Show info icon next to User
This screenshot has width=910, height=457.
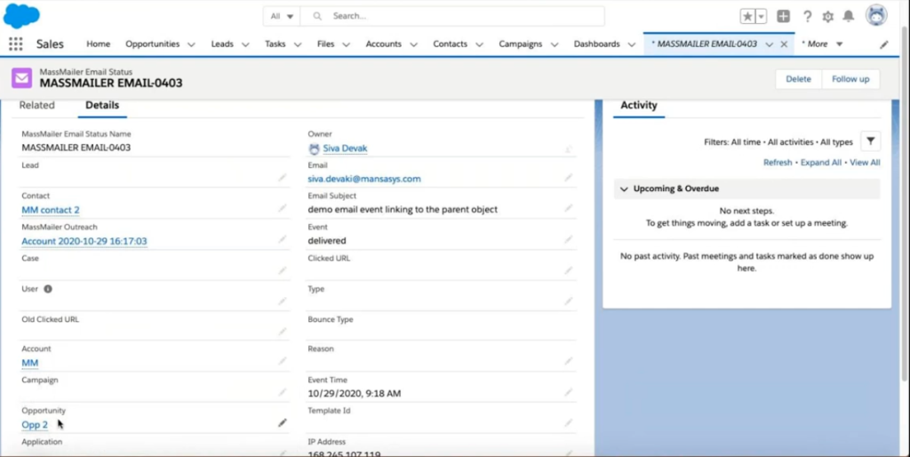[x=48, y=289]
